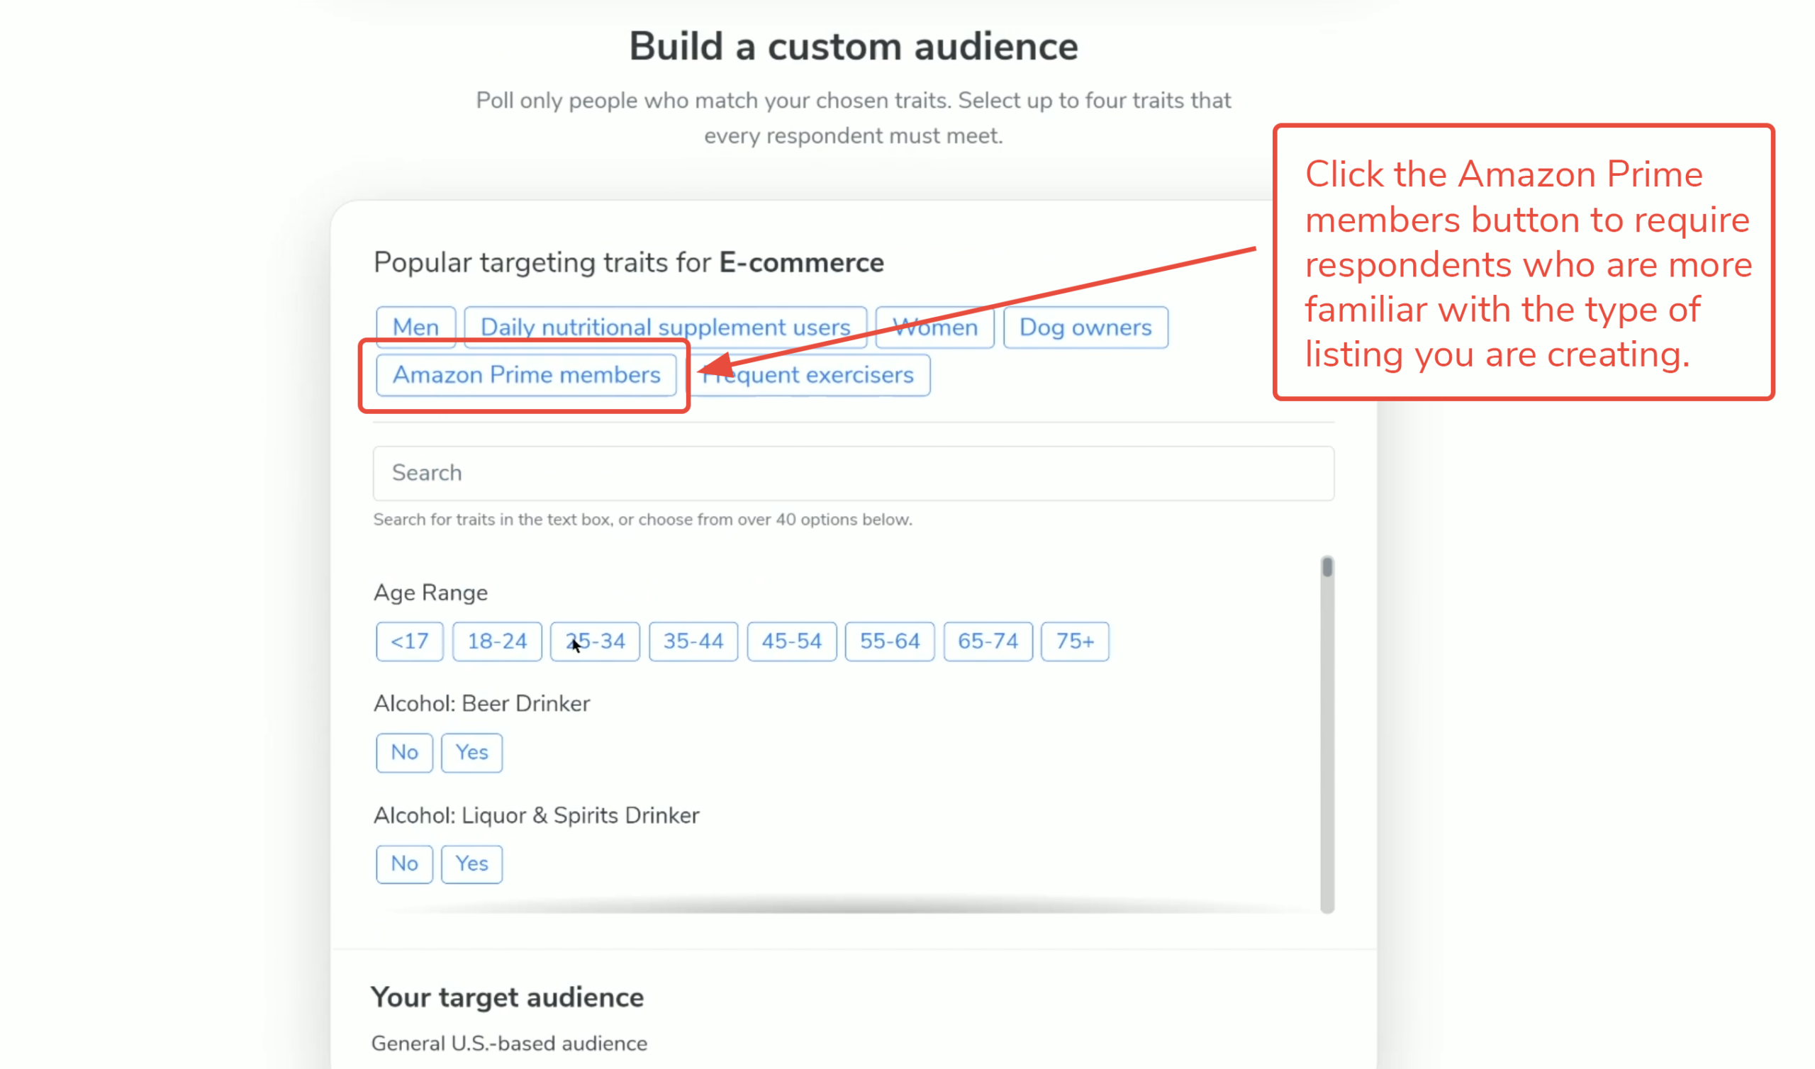The width and height of the screenshot is (1815, 1069).
Task: Select the Men targeting trait
Action: click(x=415, y=327)
